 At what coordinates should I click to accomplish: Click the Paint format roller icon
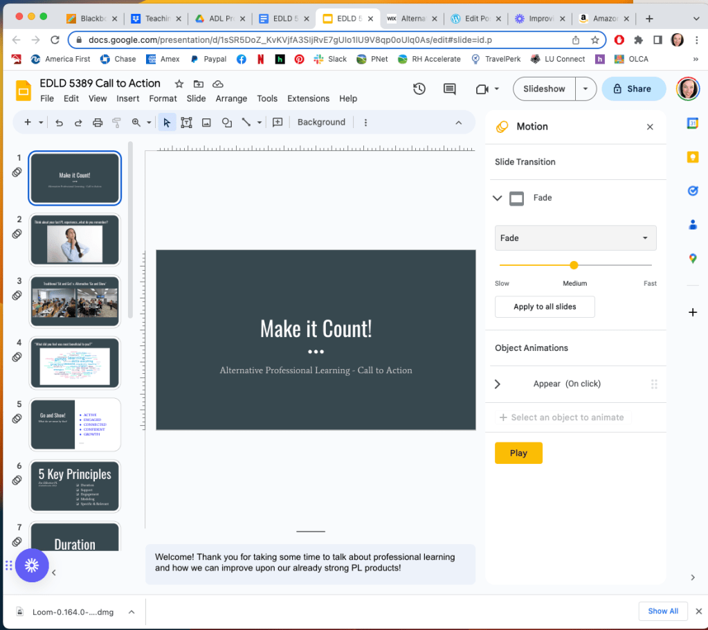[x=116, y=123]
